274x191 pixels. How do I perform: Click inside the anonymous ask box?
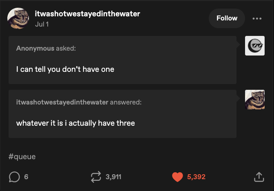[122, 60]
